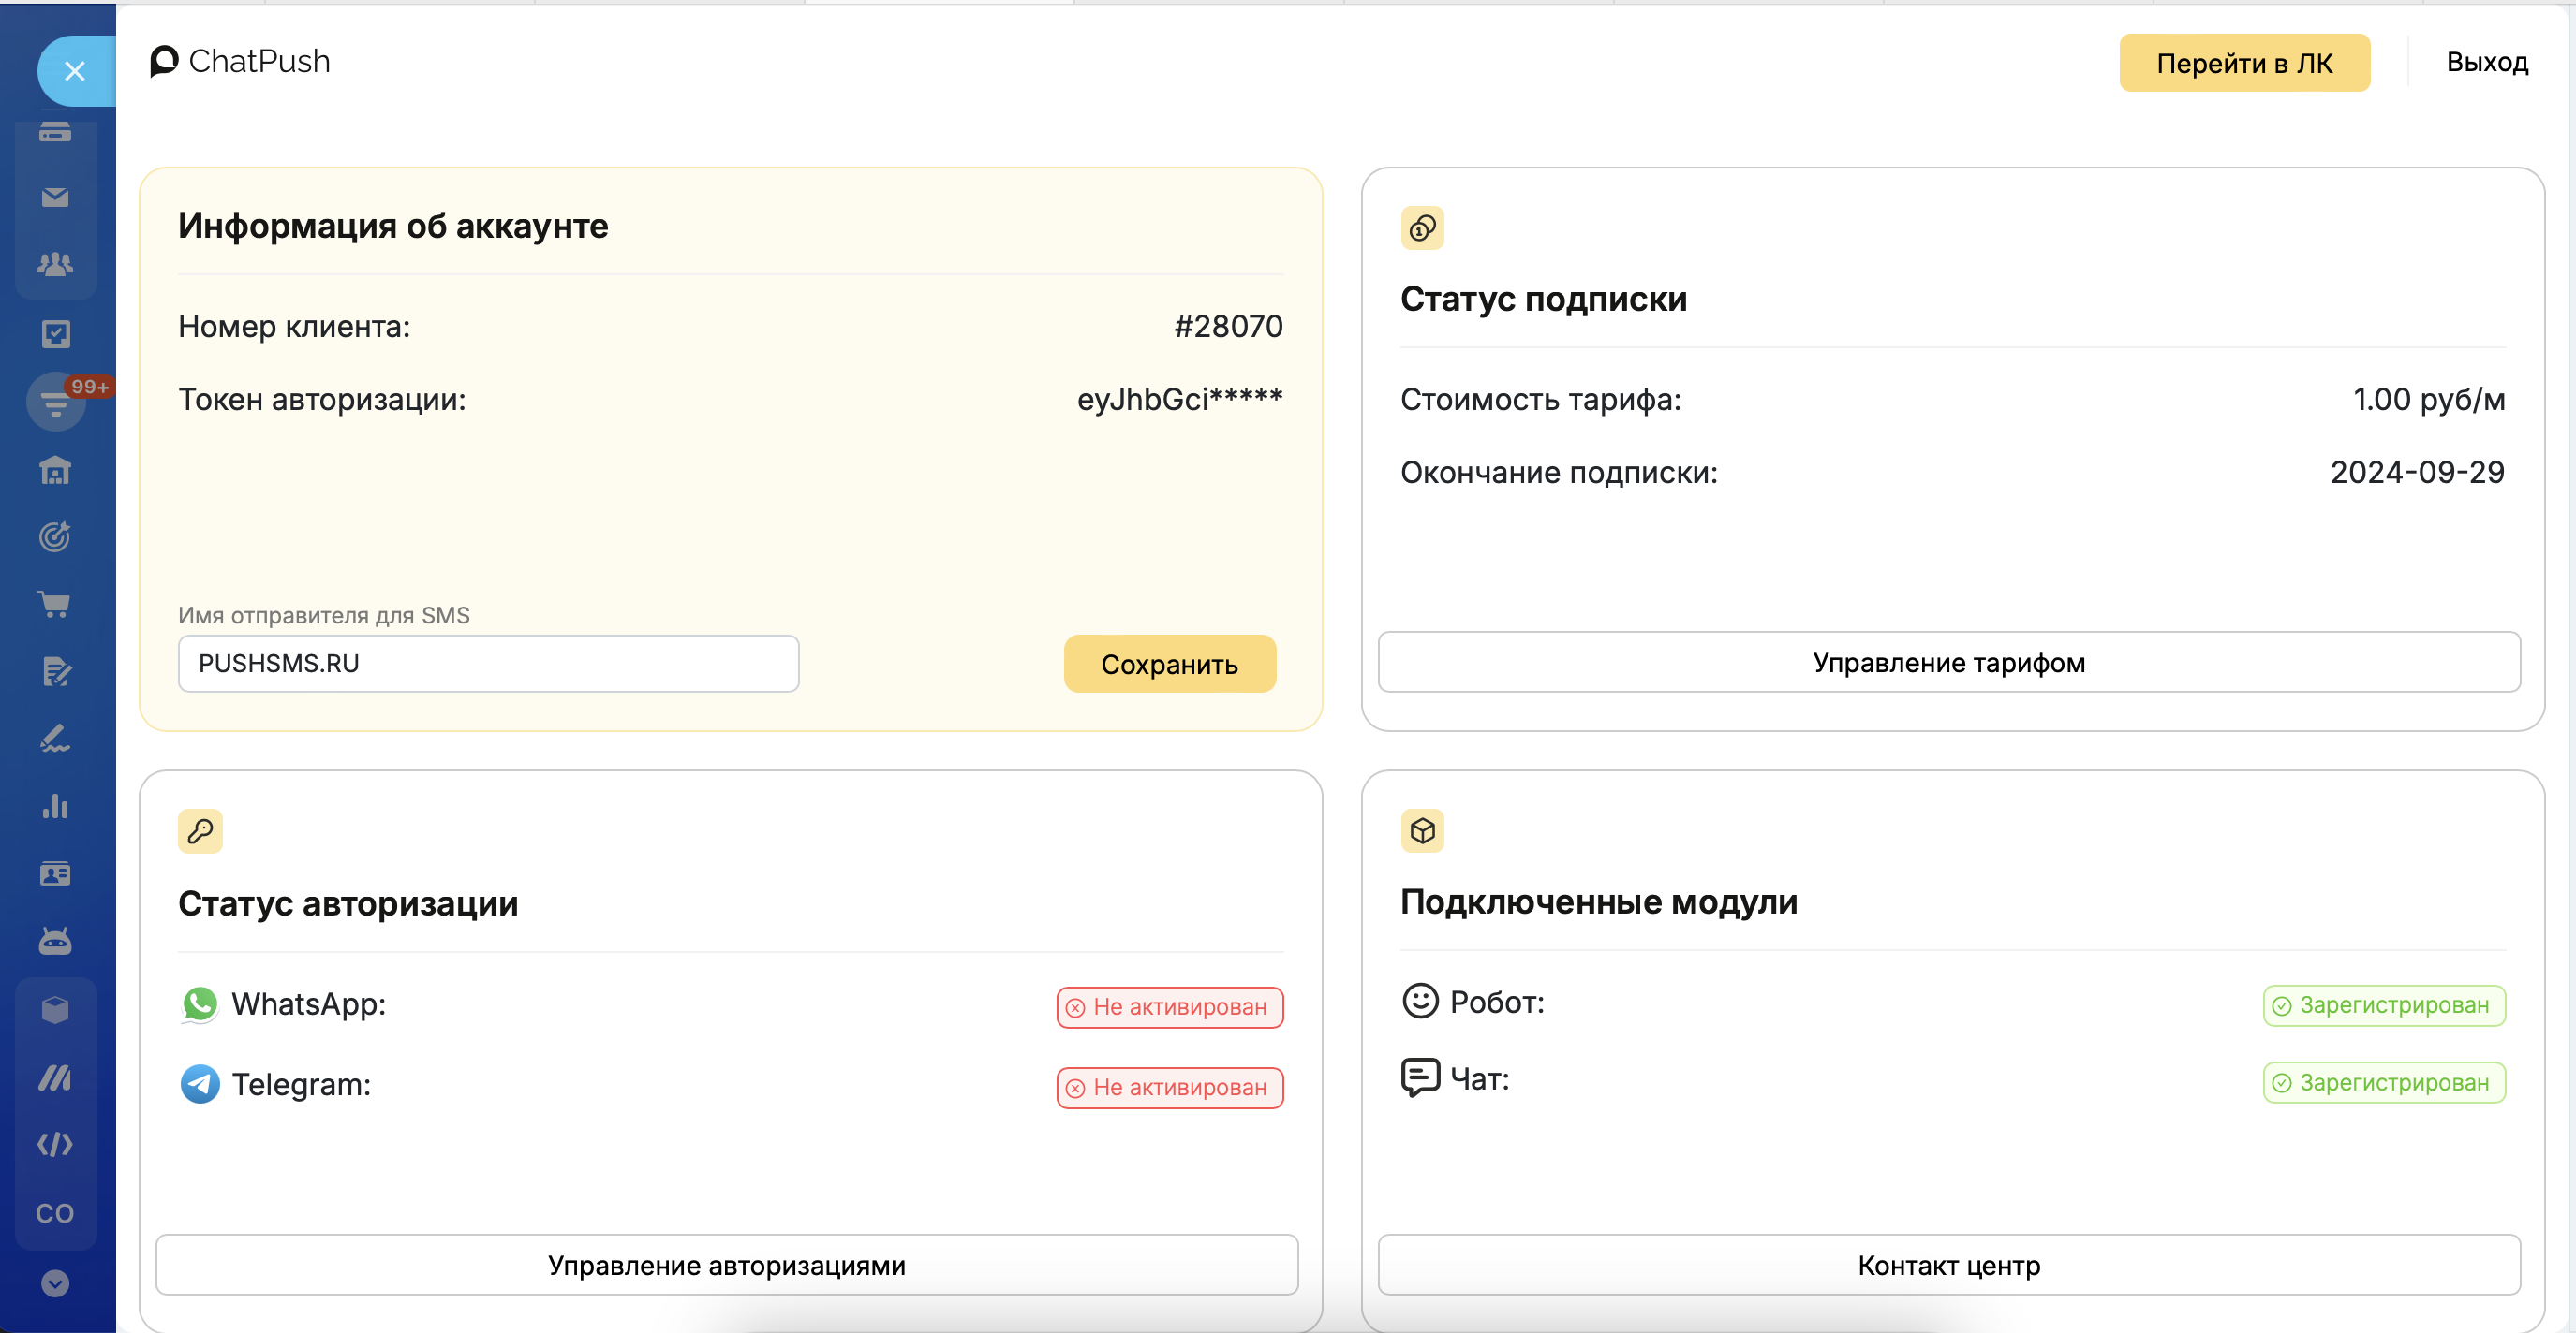Click the ChatPush logo
2576x1333 pixels.
tap(240, 61)
